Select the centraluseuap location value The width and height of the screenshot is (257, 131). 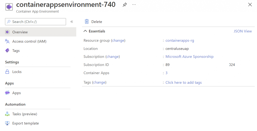pyautogui.click(x=177, y=49)
